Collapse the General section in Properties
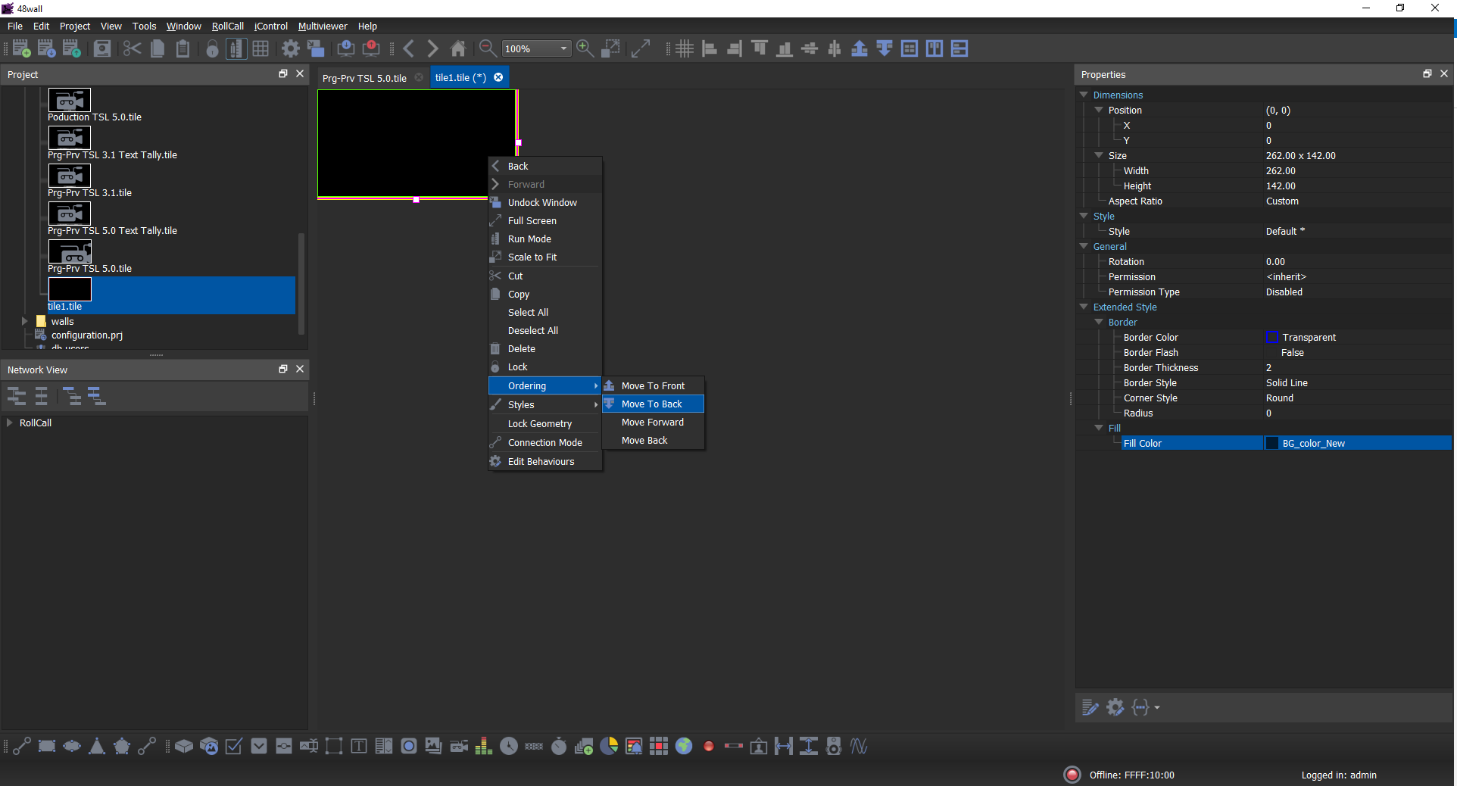The image size is (1457, 786). 1084,246
